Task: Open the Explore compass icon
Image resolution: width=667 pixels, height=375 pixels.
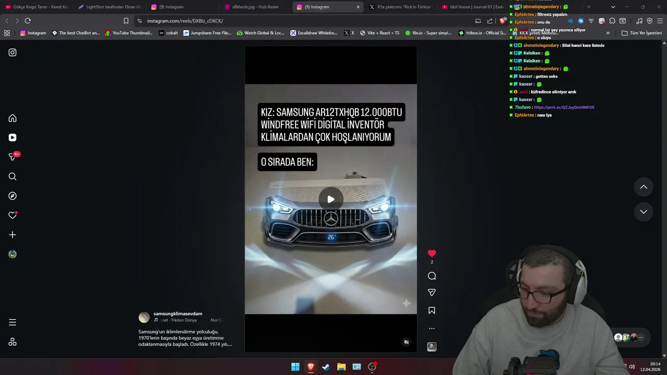Action: point(13,196)
